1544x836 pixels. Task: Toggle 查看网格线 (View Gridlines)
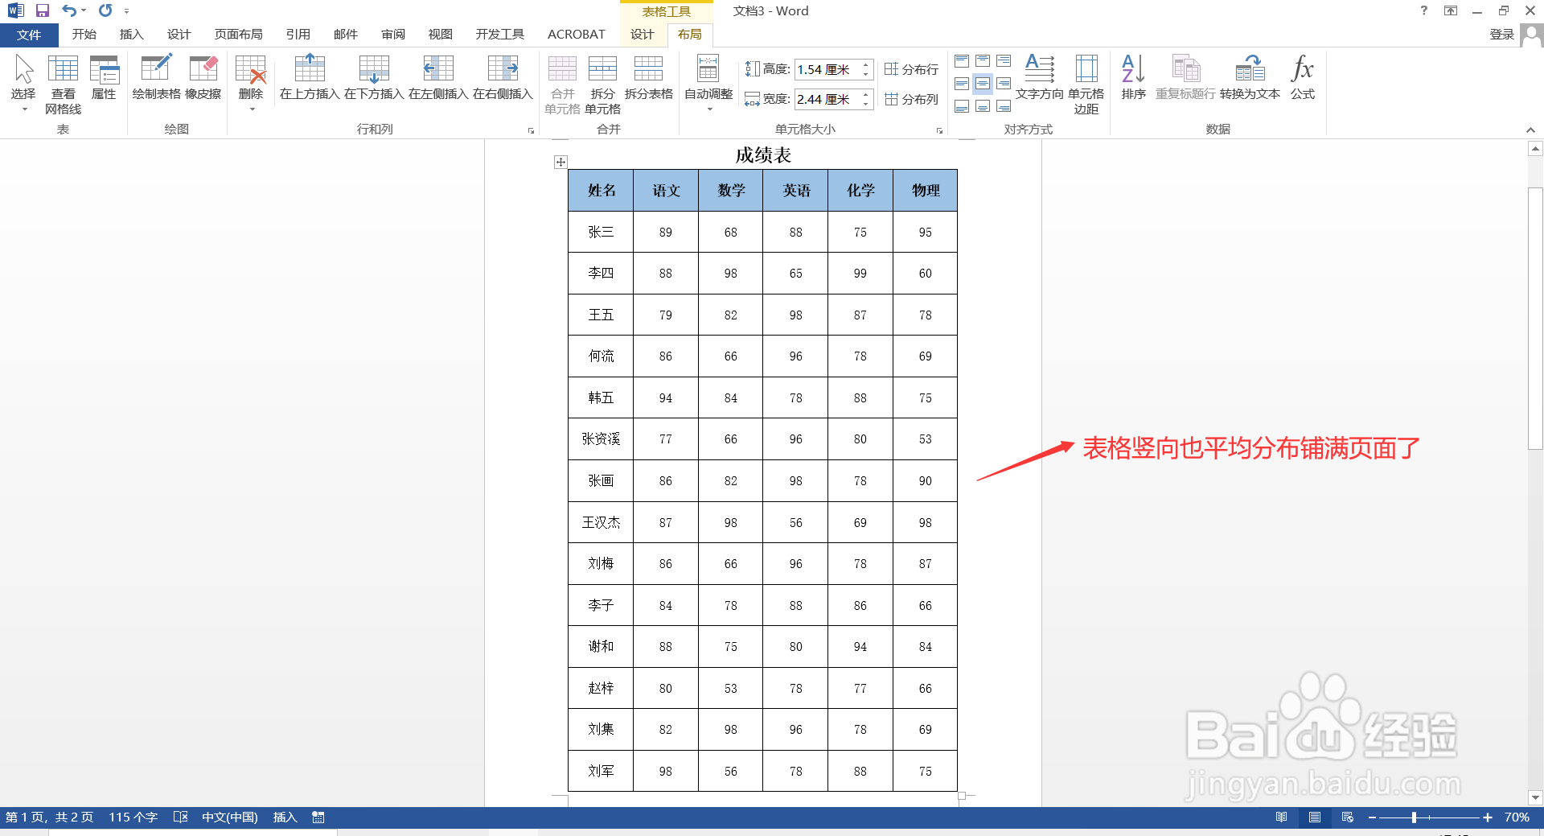[x=63, y=84]
